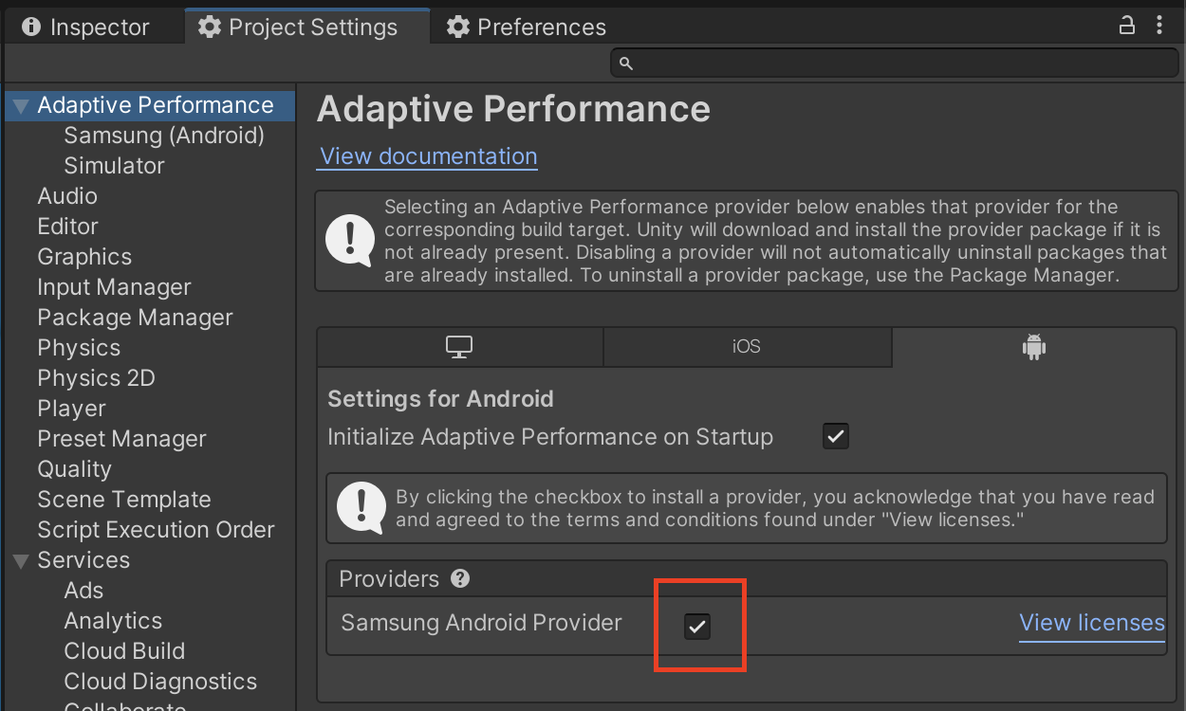The width and height of the screenshot is (1186, 711).
Task: Select the desktop platform monitor icon
Action: (459, 347)
